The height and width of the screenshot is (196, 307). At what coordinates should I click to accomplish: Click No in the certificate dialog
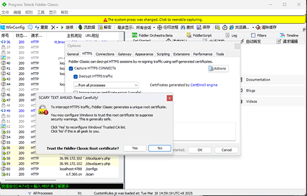[160, 148]
